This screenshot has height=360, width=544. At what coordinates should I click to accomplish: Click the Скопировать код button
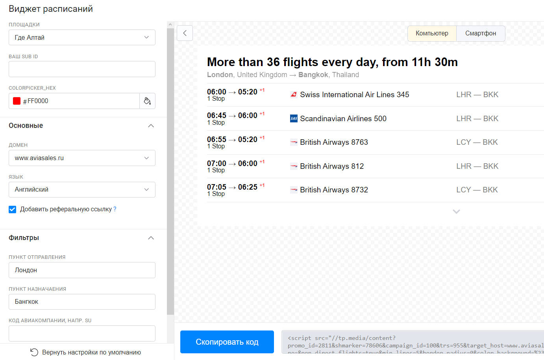click(227, 342)
